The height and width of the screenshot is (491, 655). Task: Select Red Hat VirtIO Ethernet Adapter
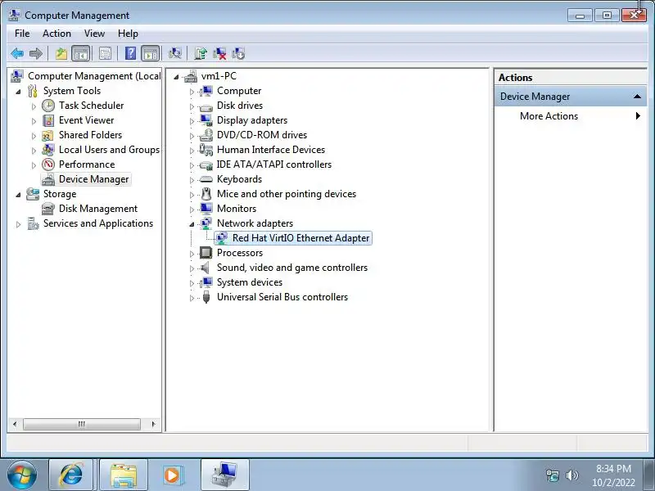pos(300,238)
